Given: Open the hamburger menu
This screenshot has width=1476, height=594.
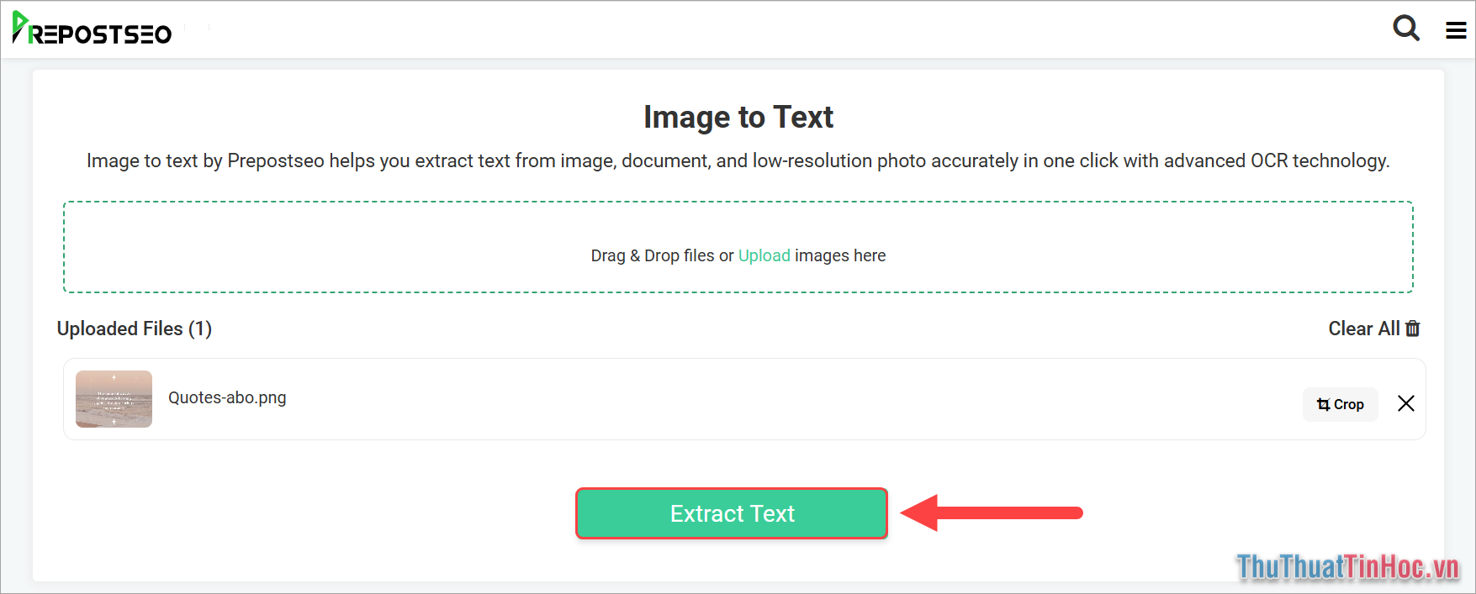Looking at the screenshot, I should (x=1456, y=30).
